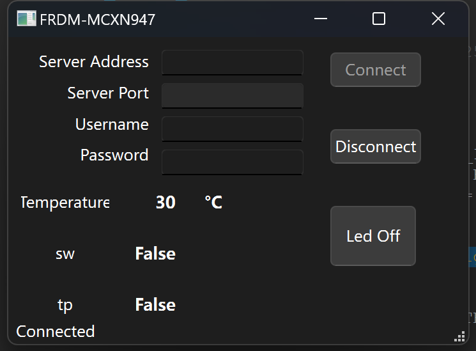This screenshot has height=351, width=476.
Task: Focus the Server Port input field
Action: [x=233, y=96]
